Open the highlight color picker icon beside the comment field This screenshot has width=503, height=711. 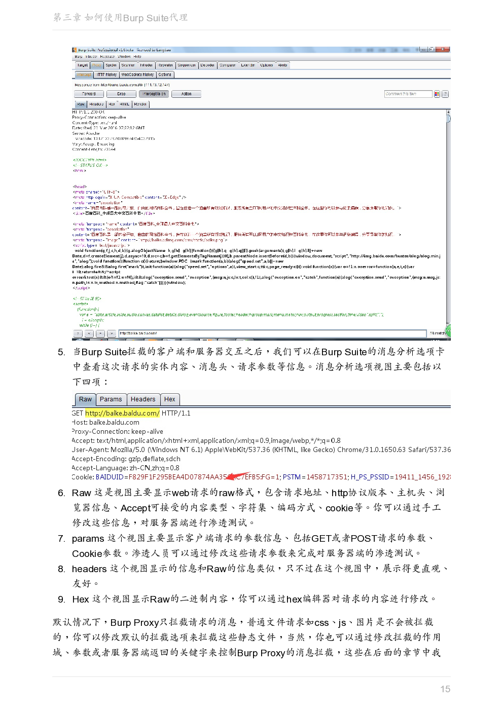[437, 94]
